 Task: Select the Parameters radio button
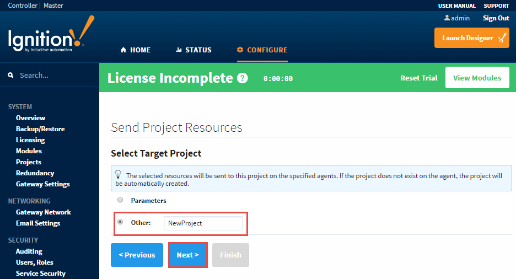coord(120,200)
